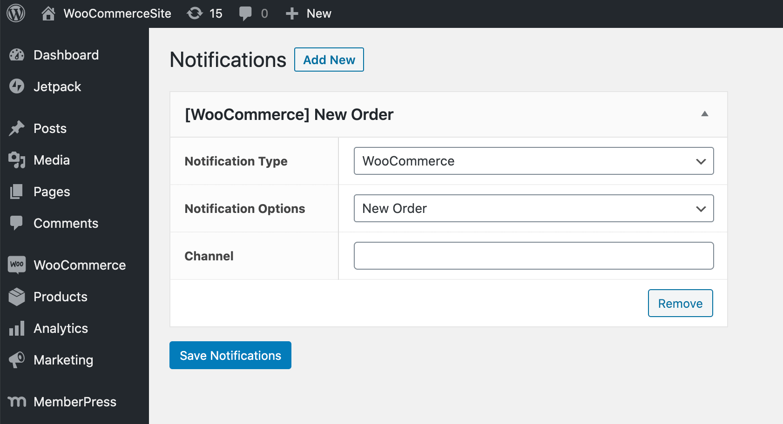Click the Products box icon
The image size is (783, 424).
[x=17, y=297]
